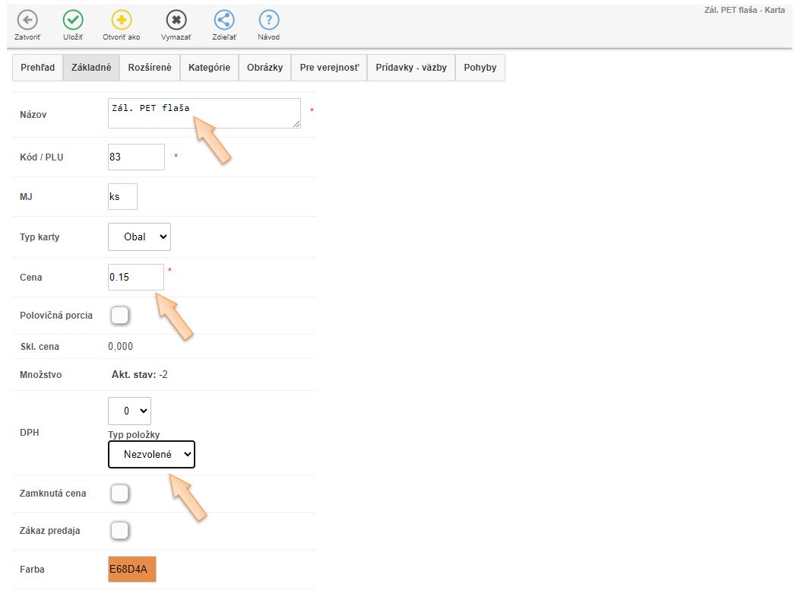Screen dimensions: 798x597
Task: Click the Otvoriť ako plus icon
Action: [122, 21]
